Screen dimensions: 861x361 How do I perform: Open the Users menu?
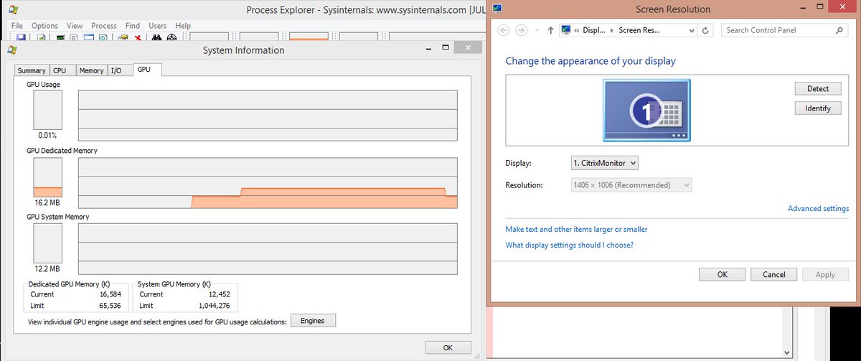point(158,25)
